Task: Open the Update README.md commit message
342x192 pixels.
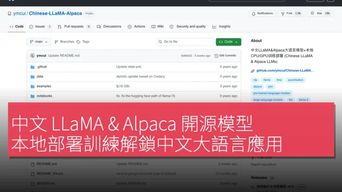Action: (64, 55)
